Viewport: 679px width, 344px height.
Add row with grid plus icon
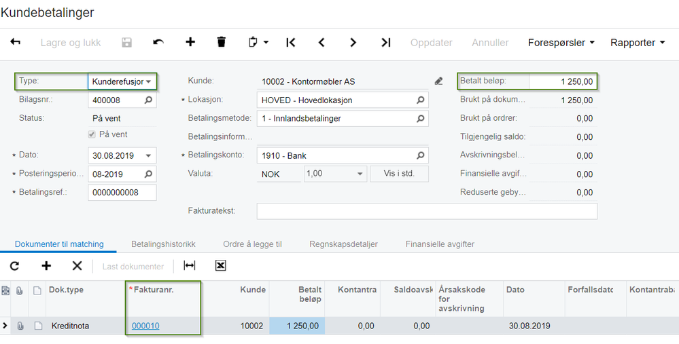point(46,266)
